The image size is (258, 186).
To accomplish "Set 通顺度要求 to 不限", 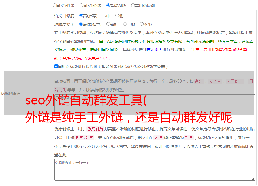I will (x=142, y=24).
